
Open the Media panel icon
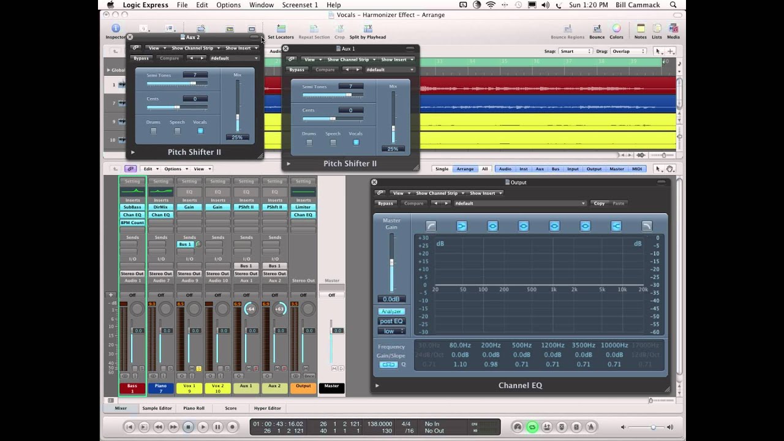[673, 29]
